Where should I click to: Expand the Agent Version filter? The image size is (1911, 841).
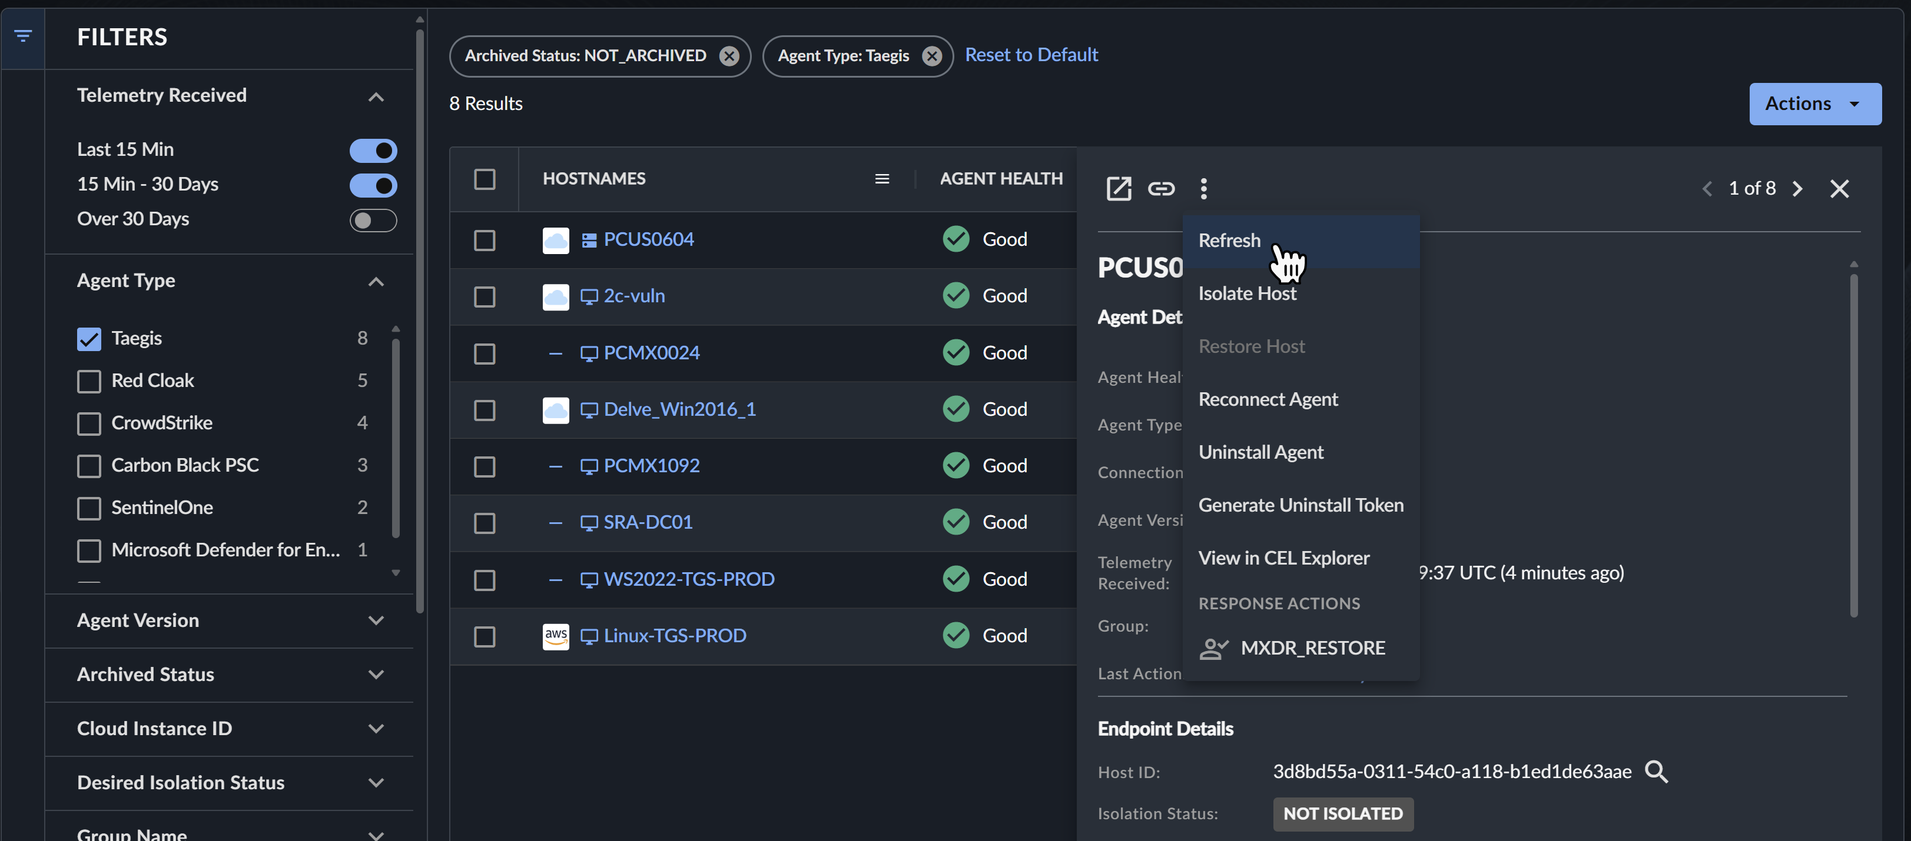click(376, 620)
